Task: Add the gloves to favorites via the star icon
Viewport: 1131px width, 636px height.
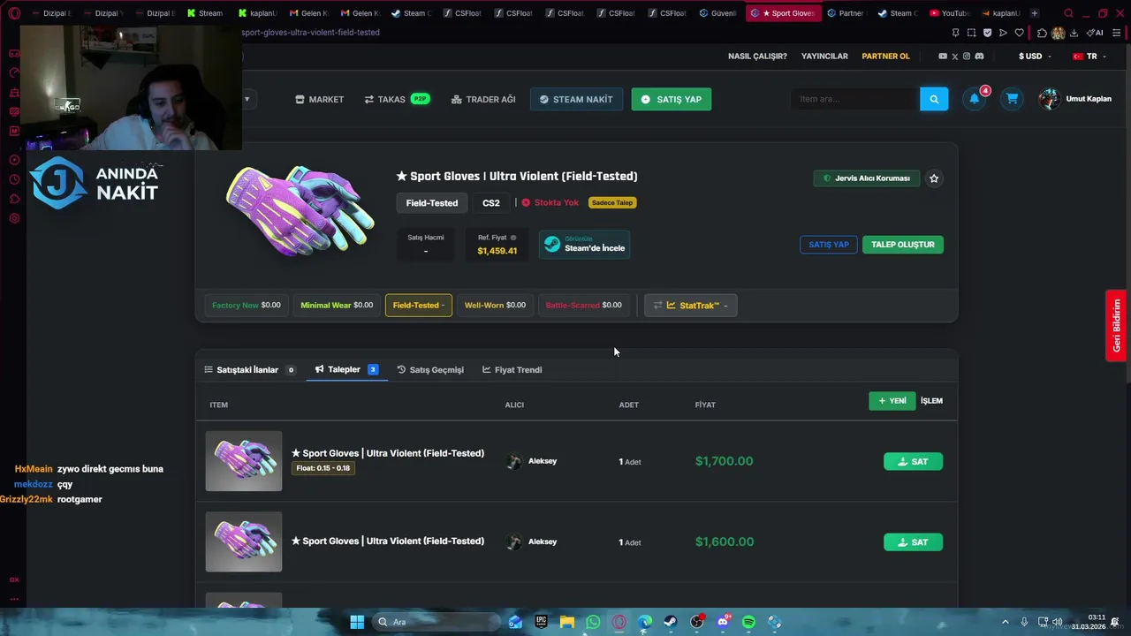Action: click(x=934, y=178)
